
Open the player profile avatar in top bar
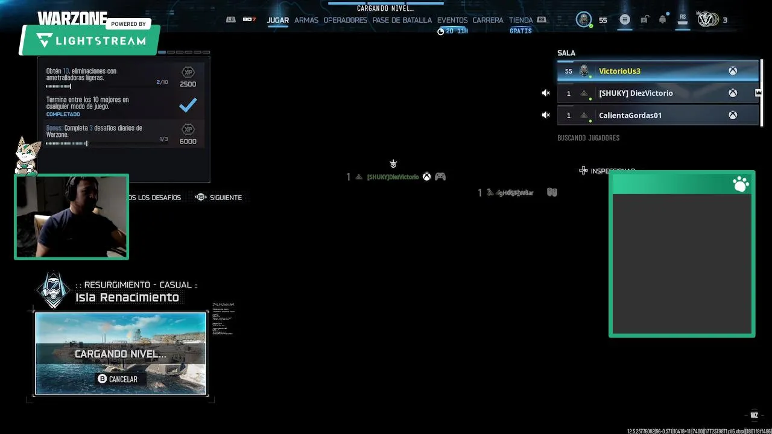point(584,19)
